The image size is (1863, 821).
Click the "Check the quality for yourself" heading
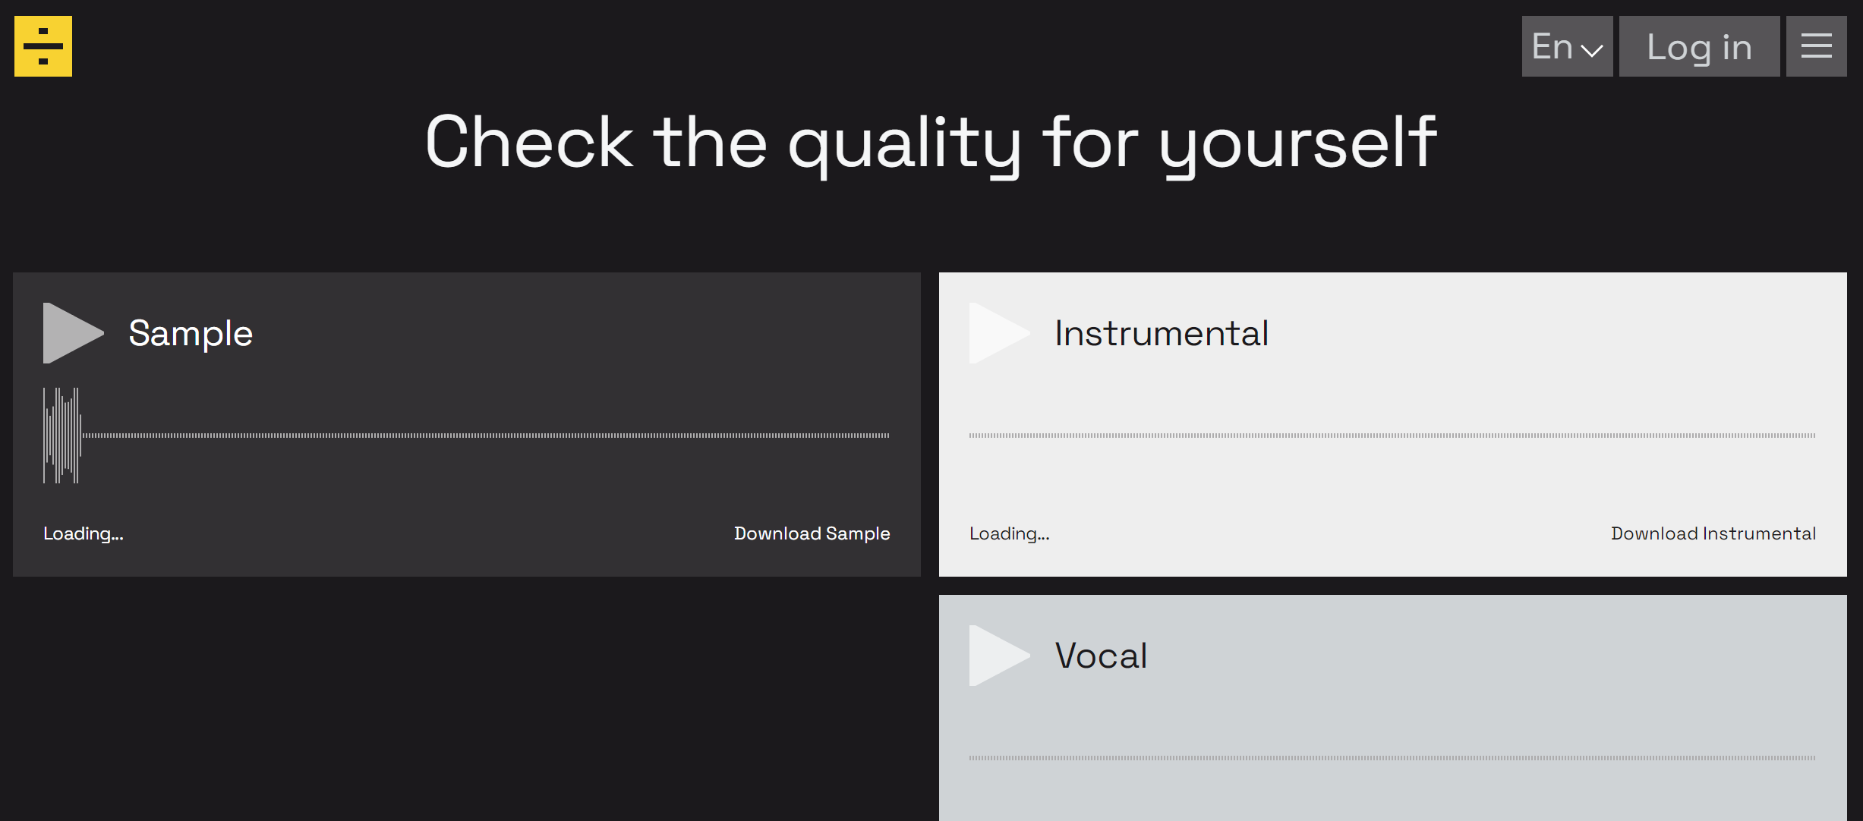click(931, 143)
